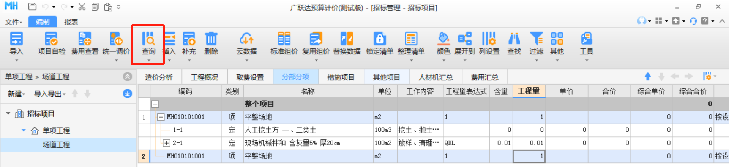Image resolution: width=729 pixels, height=167 pixels.
Task: Select 场道工程 in the project tree
Action: [x=56, y=145]
